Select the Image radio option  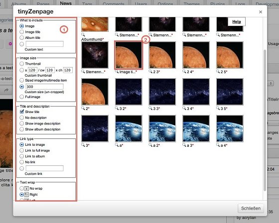[x=22, y=26]
